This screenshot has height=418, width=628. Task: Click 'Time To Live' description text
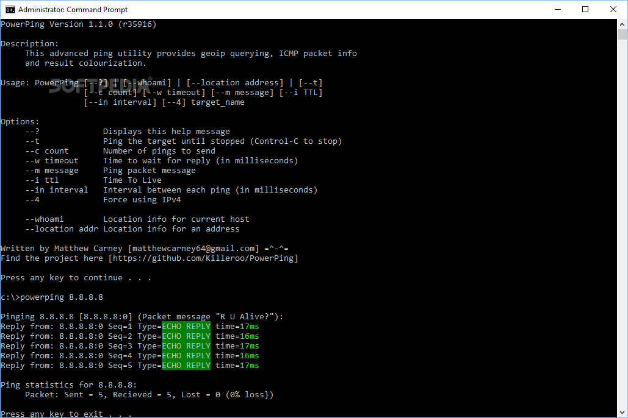(132, 180)
